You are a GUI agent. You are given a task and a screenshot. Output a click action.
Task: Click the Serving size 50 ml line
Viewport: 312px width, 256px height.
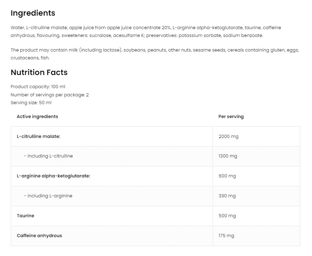coord(31,103)
